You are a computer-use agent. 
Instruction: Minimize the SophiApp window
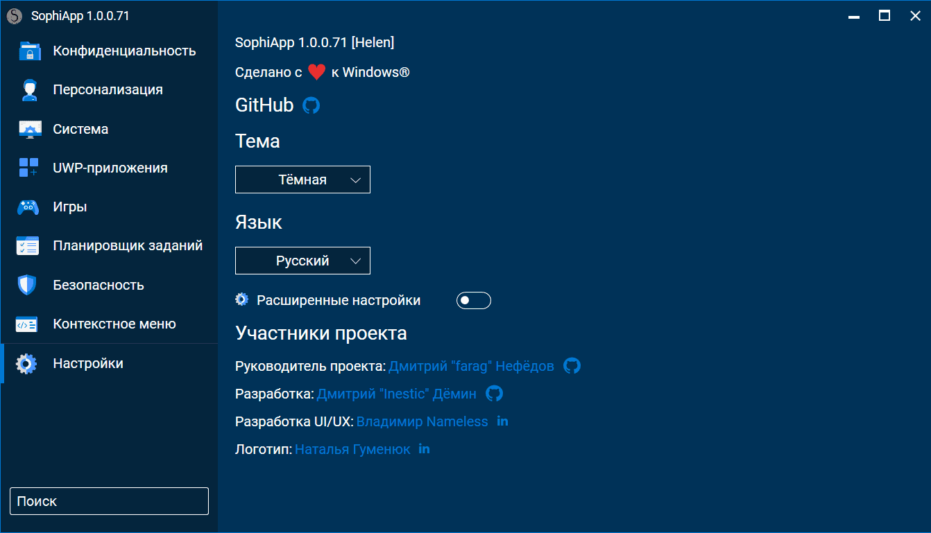point(853,16)
